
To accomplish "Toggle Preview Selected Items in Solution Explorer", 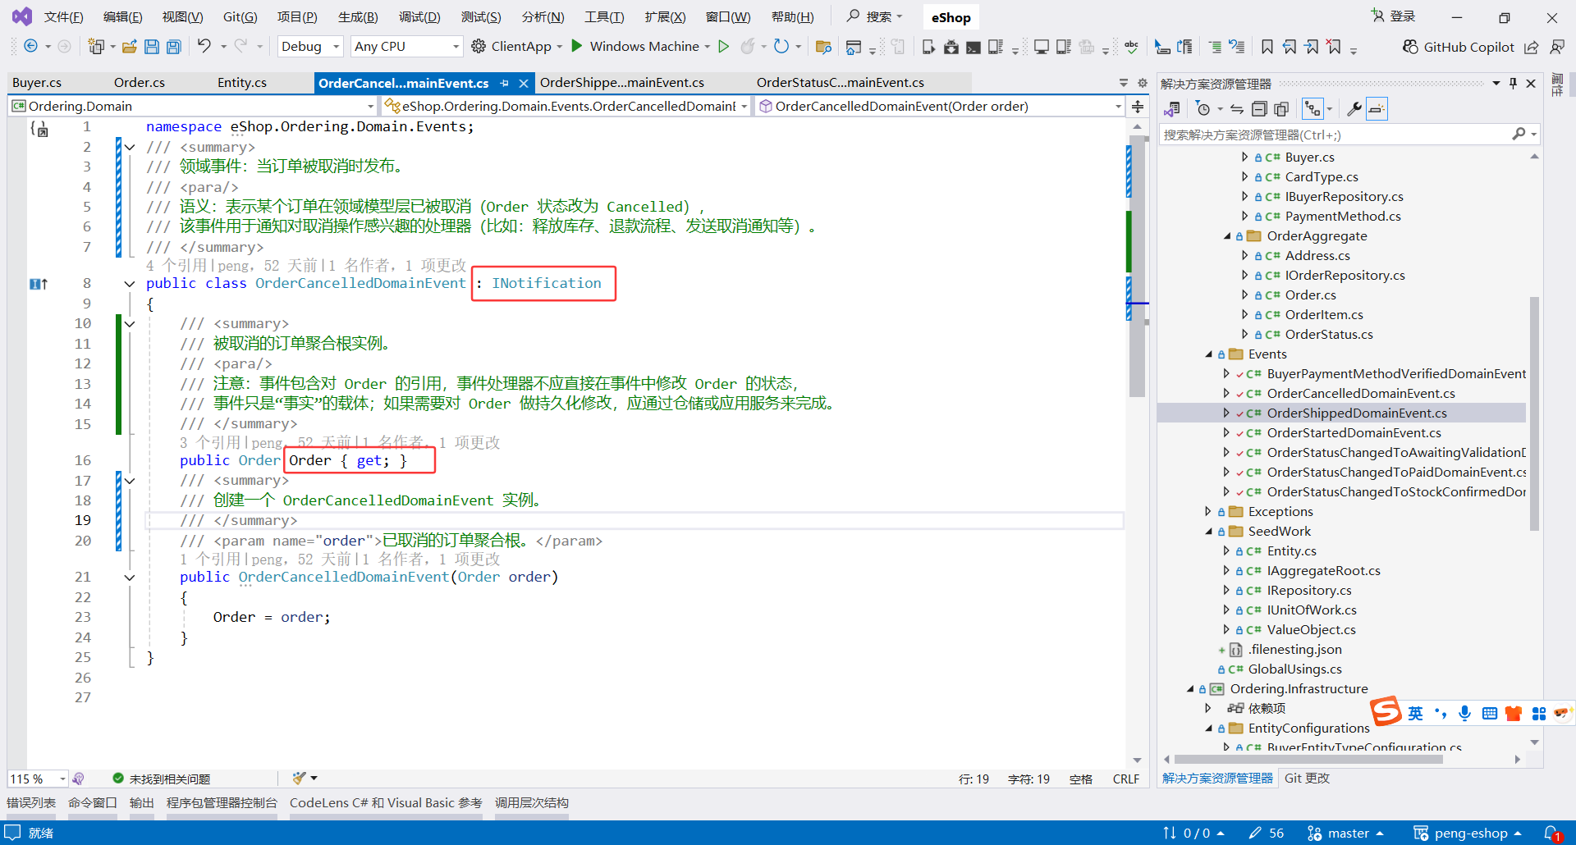I will 1377,109.
